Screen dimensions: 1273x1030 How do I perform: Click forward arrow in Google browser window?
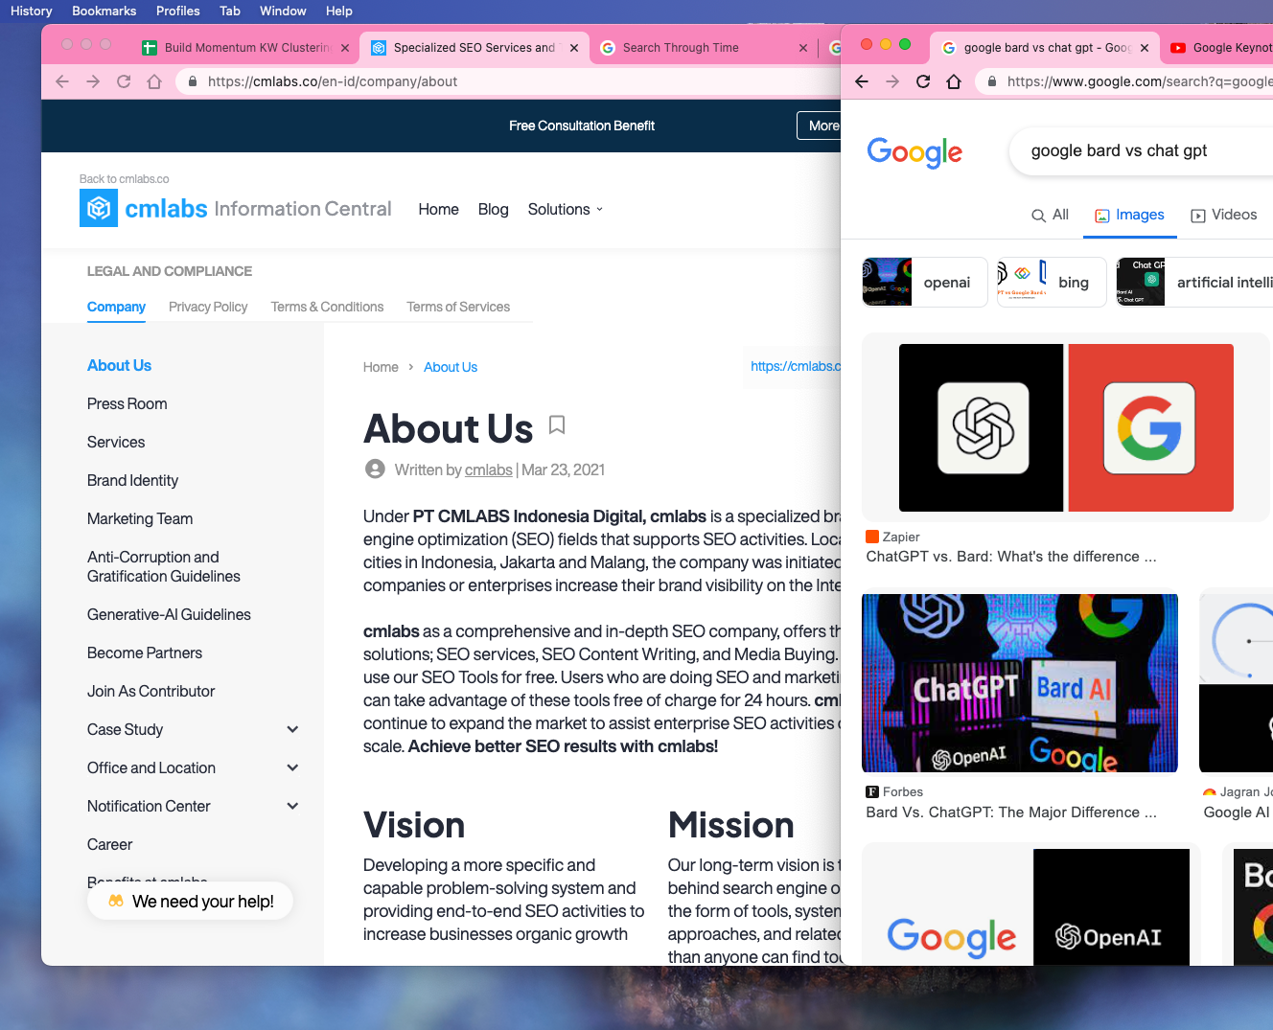(x=892, y=81)
